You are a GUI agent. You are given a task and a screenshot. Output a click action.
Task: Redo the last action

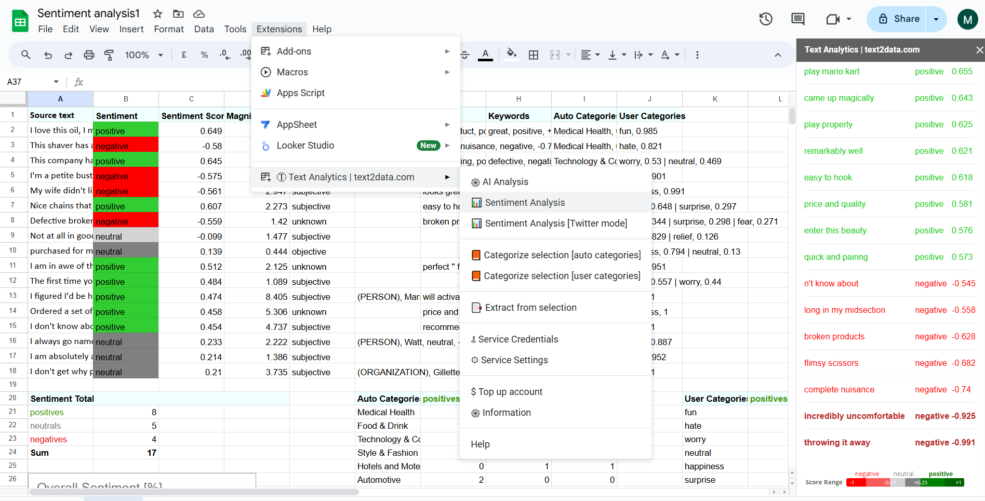point(68,55)
